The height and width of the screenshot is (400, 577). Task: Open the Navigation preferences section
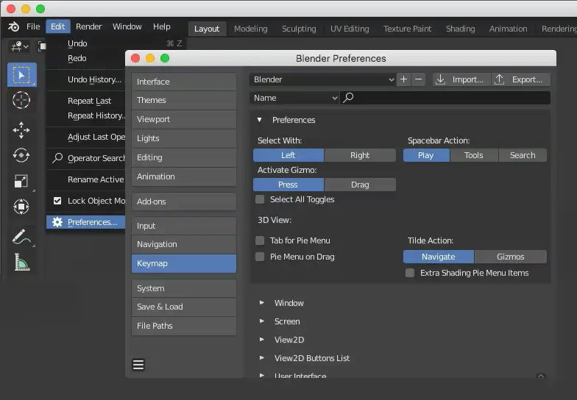pos(184,244)
